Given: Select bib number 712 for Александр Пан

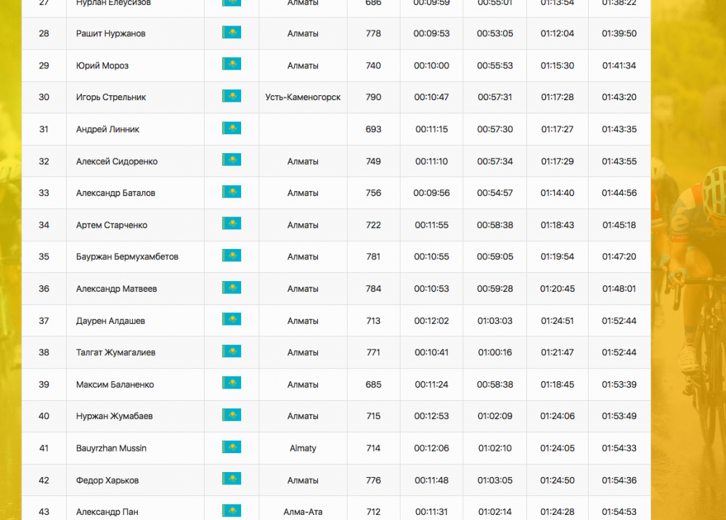Looking at the screenshot, I should coord(373,512).
